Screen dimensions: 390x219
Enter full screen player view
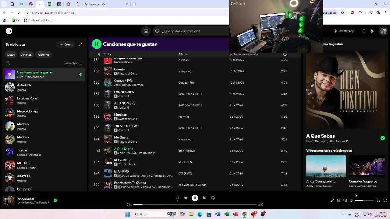click(385, 200)
